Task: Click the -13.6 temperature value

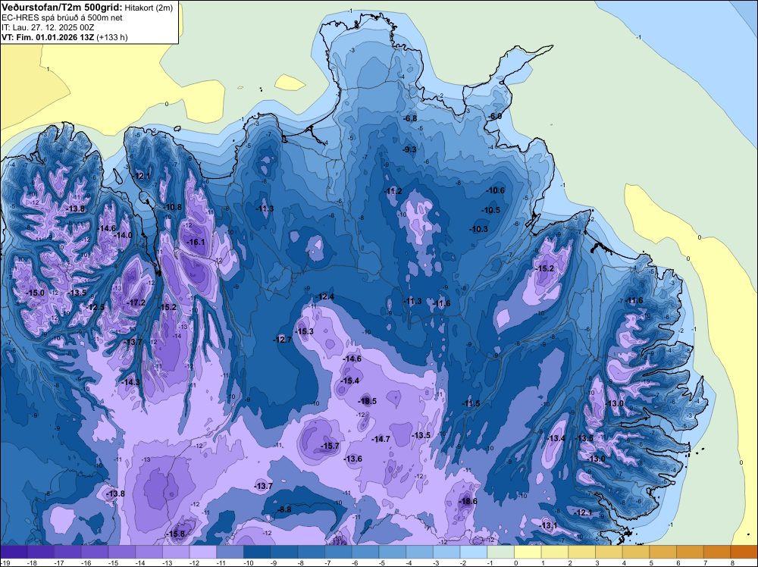Action: 352,459
